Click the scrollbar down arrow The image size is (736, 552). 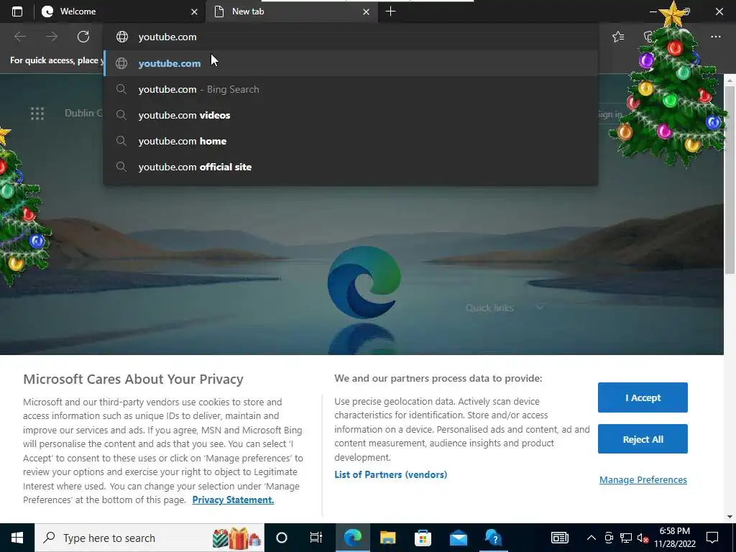pos(730,517)
